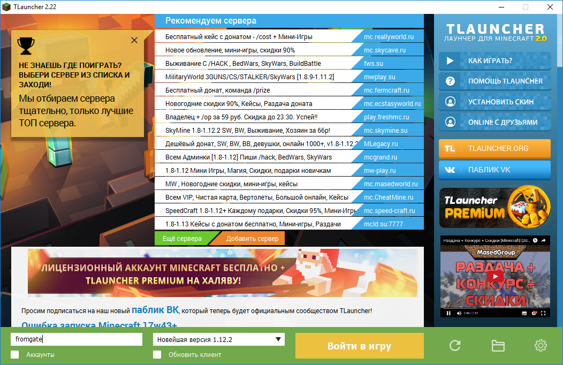Select the Добавить сервер tab
This screenshot has height=365, width=563.
click(x=252, y=238)
